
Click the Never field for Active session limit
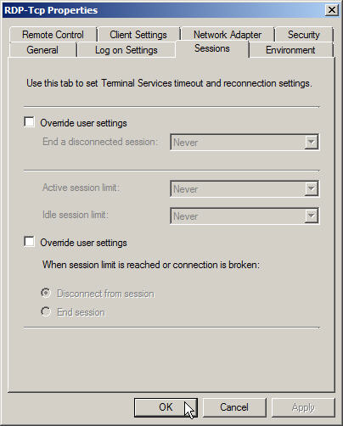[245, 188]
